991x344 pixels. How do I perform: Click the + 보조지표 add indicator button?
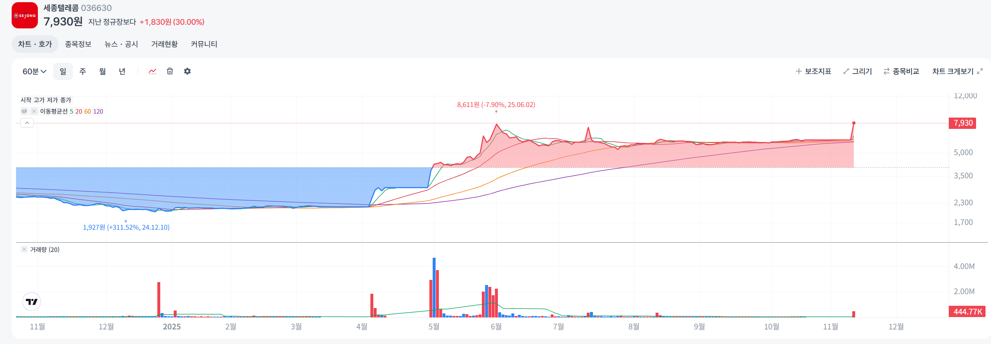[813, 71]
